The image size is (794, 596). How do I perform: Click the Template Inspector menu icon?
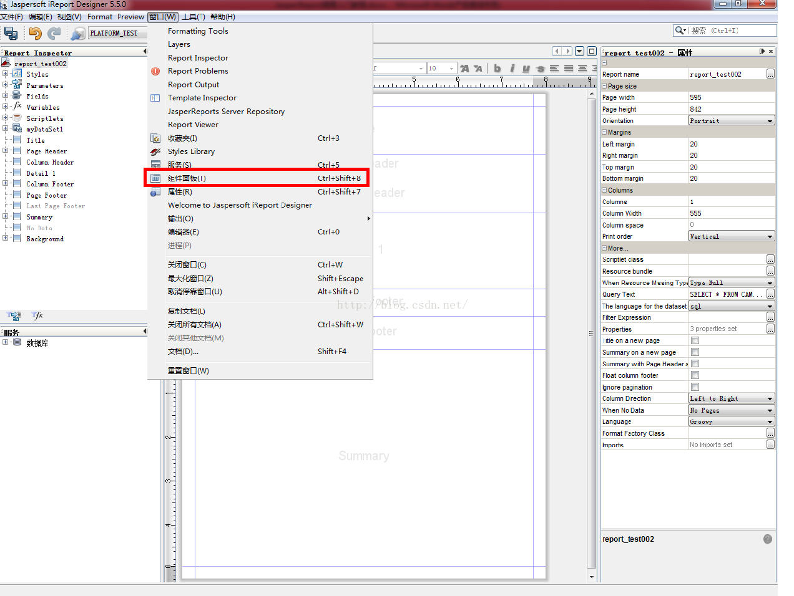tap(155, 98)
